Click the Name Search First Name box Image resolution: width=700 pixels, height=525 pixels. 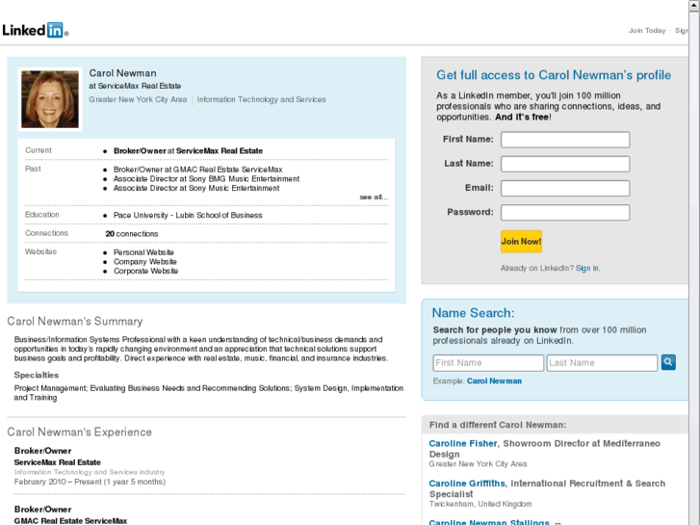pos(488,363)
